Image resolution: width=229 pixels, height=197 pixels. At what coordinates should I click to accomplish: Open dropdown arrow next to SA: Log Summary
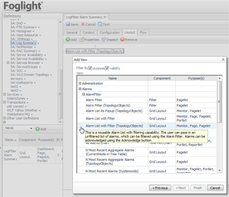pyautogui.click(x=38, y=43)
